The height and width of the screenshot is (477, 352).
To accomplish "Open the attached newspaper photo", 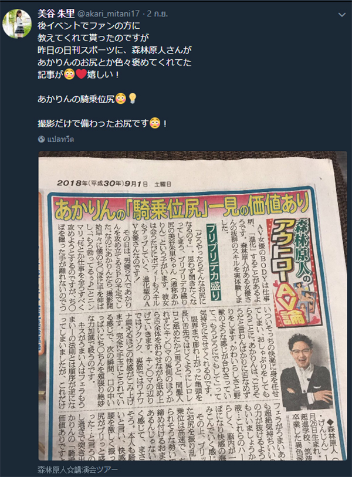I will pos(192,306).
